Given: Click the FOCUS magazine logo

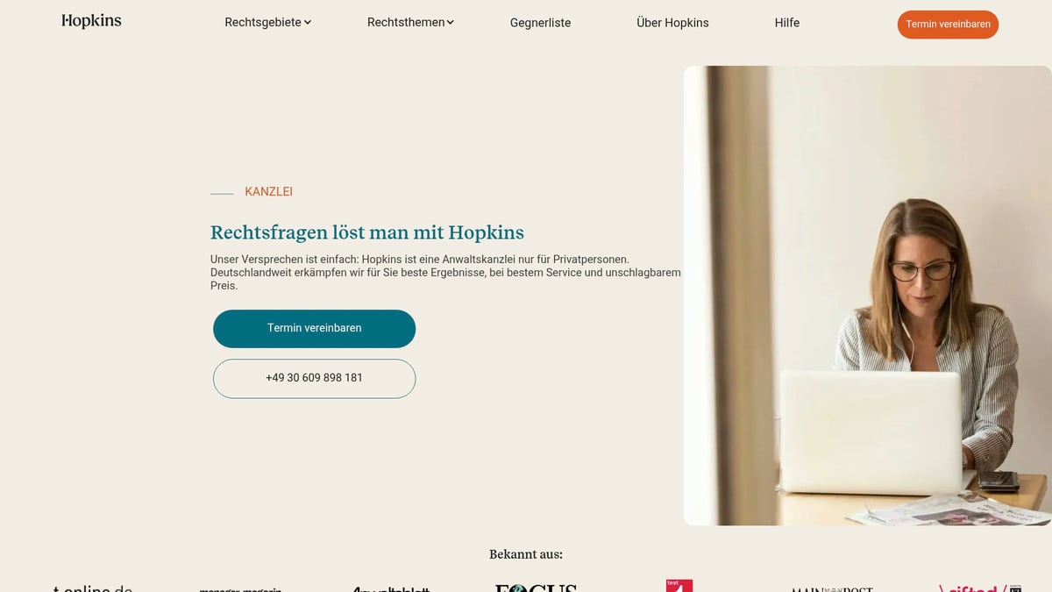Looking at the screenshot, I should coord(536,588).
